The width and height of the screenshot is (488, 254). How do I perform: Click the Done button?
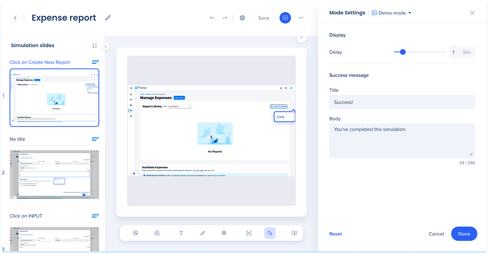(x=464, y=234)
